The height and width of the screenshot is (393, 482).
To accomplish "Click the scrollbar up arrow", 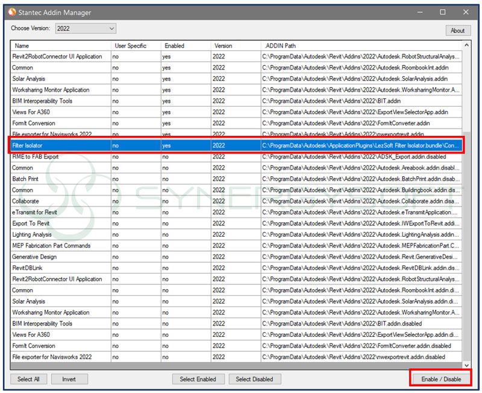I will (x=467, y=45).
